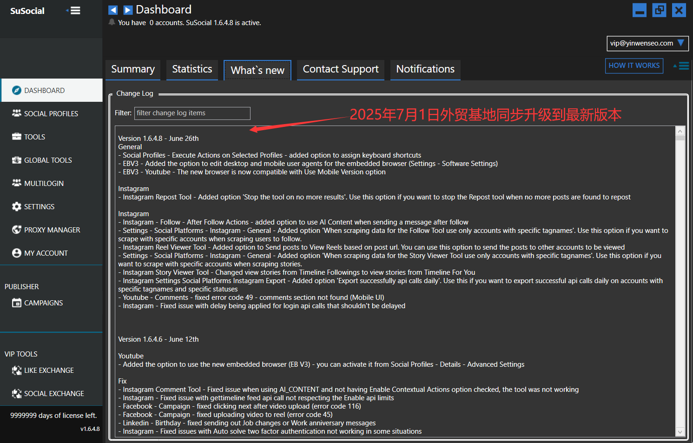Switch to the Statistics tab

point(192,69)
